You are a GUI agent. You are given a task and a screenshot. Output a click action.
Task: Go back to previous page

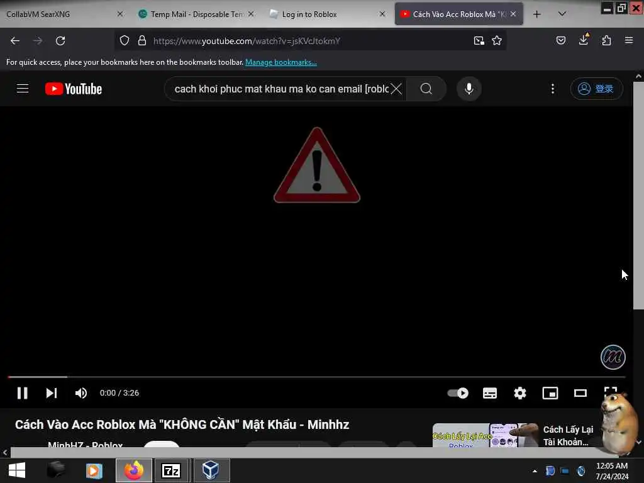tap(15, 41)
